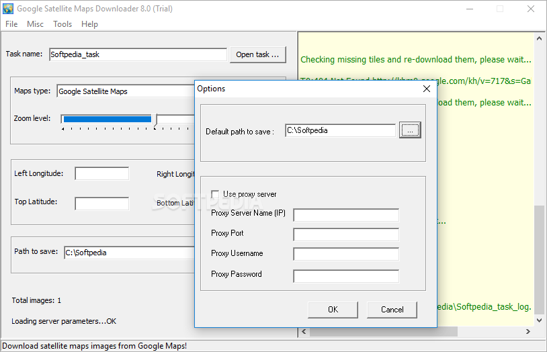Click the log panel scroll left arrow
547x352 pixels.
point(304,331)
